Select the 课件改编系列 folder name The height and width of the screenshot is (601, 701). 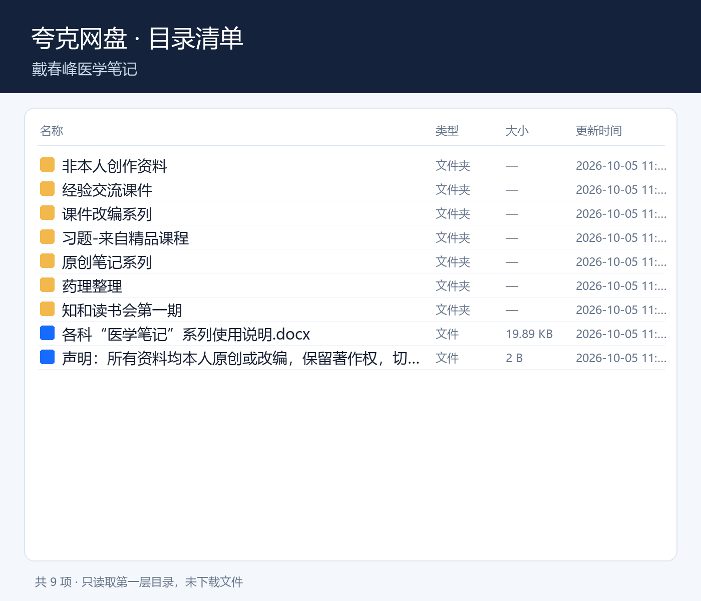coord(107,214)
